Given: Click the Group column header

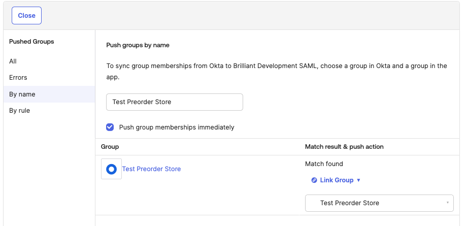Looking at the screenshot, I should coord(110,147).
